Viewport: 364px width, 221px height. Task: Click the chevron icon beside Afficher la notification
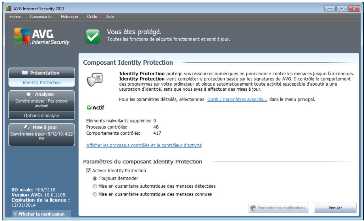pos(15,214)
